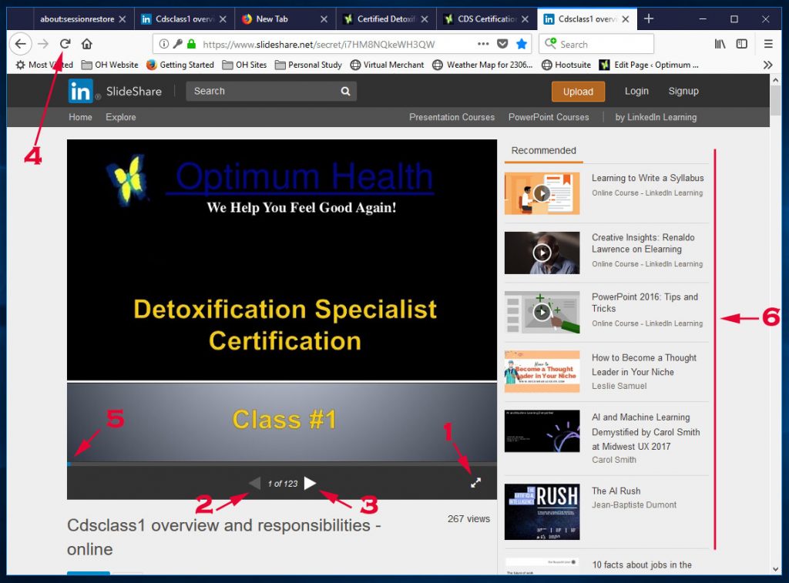Screen dimensions: 789x583
Task: Reload the page with the refresh icon
Action: (65, 44)
